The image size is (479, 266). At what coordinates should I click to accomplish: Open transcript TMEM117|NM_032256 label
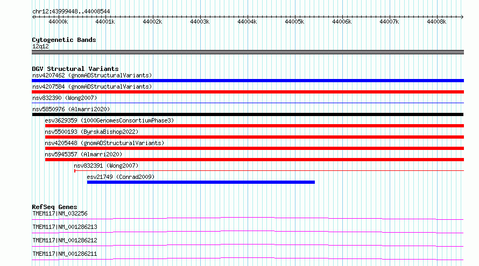[60, 213]
